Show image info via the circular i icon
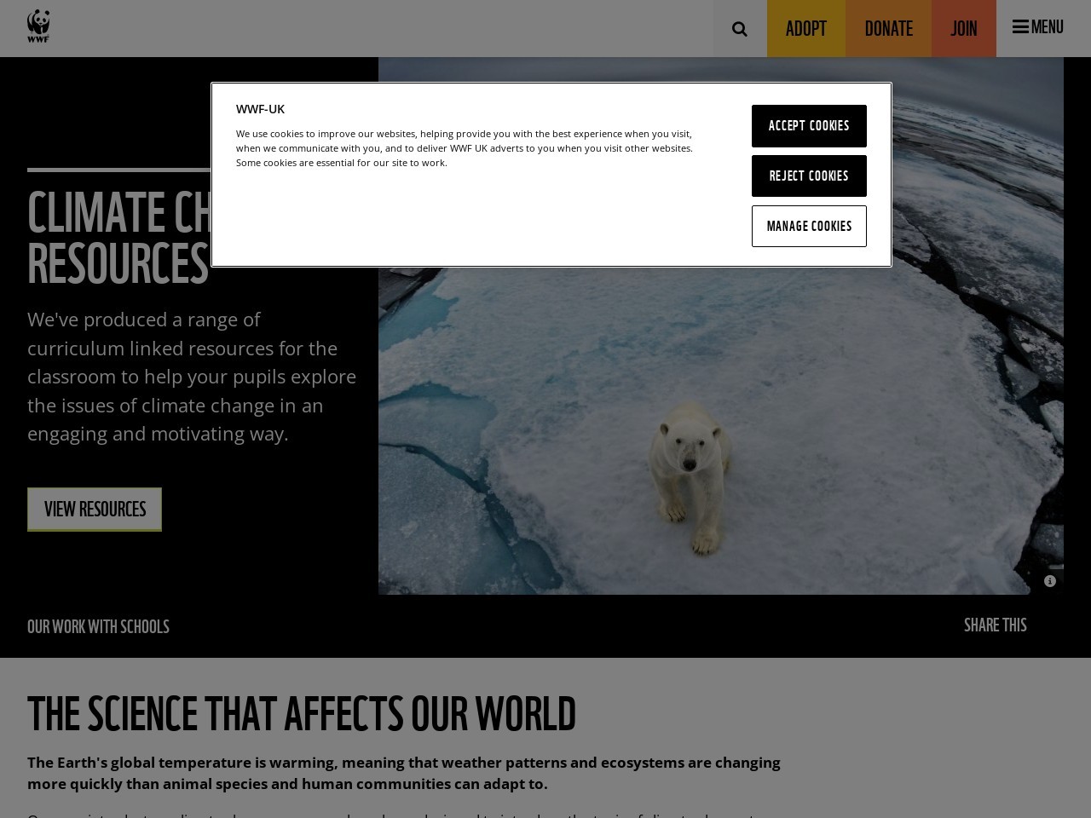The image size is (1091, 818). (1050, 581)
